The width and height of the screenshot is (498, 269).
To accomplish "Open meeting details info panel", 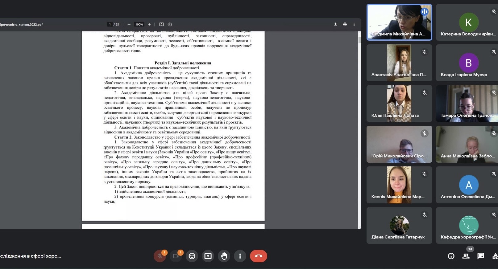I will click(x=451, y=256).
